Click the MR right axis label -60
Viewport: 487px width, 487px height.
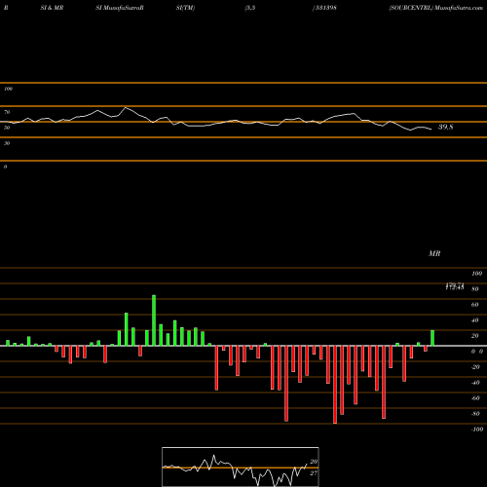tap(475, 398)
